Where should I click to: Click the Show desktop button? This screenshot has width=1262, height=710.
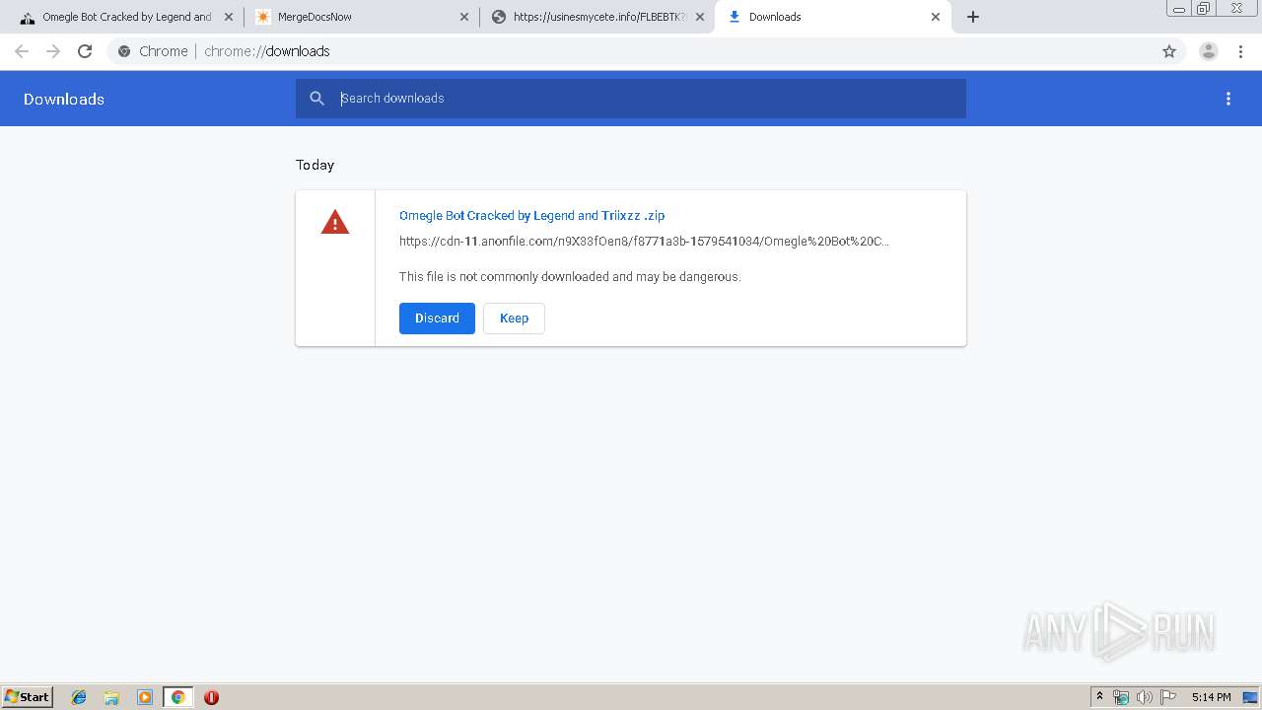point(1251,697)
